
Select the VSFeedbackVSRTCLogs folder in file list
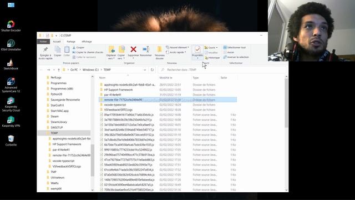pos(118,110)
